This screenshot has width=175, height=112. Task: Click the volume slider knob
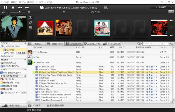(20, 12)
